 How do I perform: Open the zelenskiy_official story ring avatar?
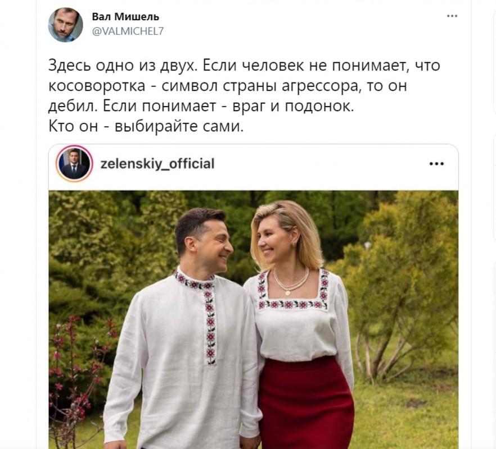(x=74, y=163)
